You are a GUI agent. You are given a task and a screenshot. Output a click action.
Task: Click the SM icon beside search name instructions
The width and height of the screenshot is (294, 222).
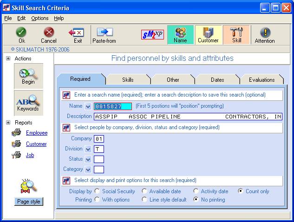(66, 95)
